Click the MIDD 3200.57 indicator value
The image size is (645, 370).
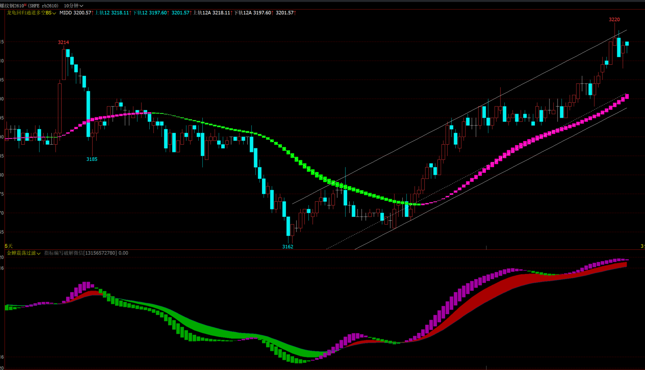point(75,13)
